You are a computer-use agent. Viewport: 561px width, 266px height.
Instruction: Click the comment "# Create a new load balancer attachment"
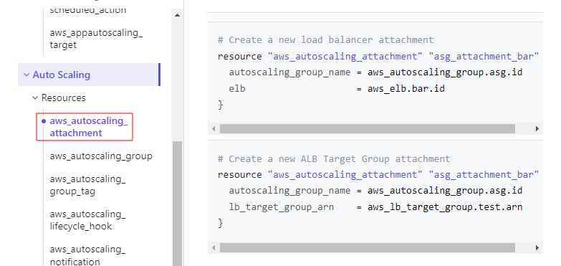pyautogui.click(x=325, y=39)
